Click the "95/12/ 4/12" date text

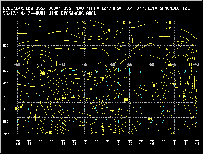point(17,13)
